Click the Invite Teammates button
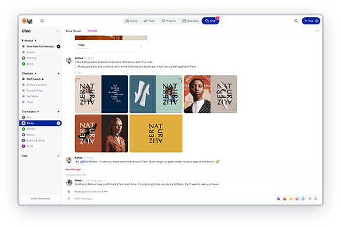Image resolution: width=341 pixels, height=227 pixels. coord(40,199)
